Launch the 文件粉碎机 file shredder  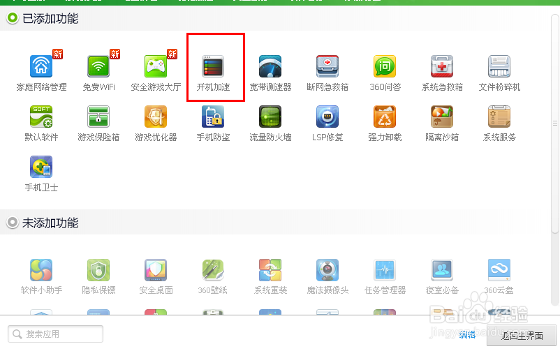coord(499,66)
